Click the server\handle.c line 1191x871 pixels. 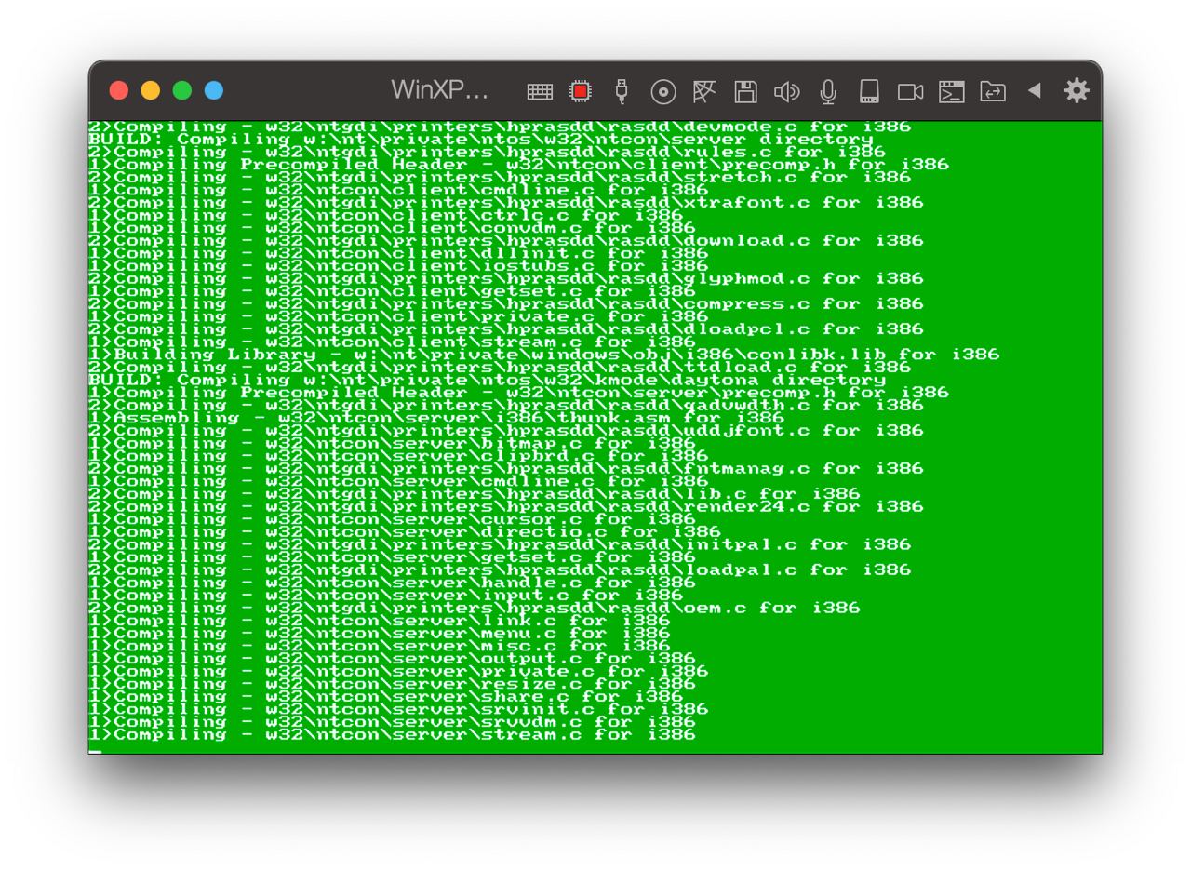pos(392,583)
